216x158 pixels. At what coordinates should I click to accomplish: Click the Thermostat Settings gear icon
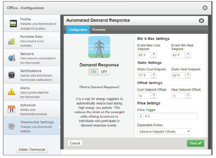[x=11, y=126]
